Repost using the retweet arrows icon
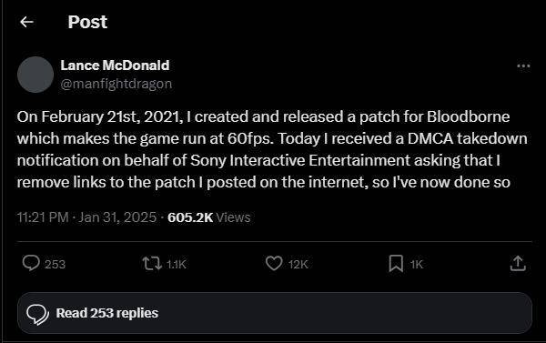Screen dimensions: 546x343 pos(152,264)
